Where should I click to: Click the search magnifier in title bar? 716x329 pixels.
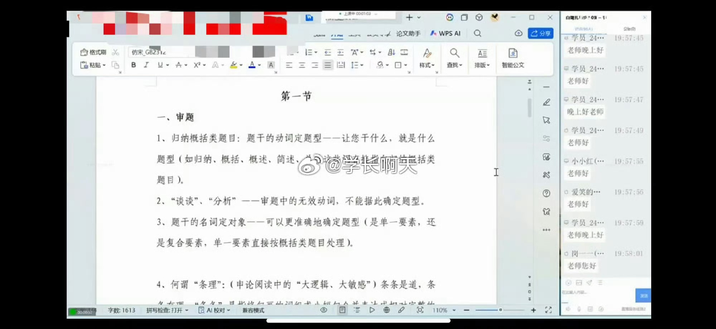[478, 33]
